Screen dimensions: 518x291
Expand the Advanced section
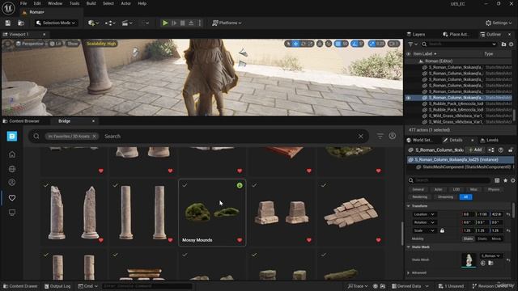[x=408, y=273]
